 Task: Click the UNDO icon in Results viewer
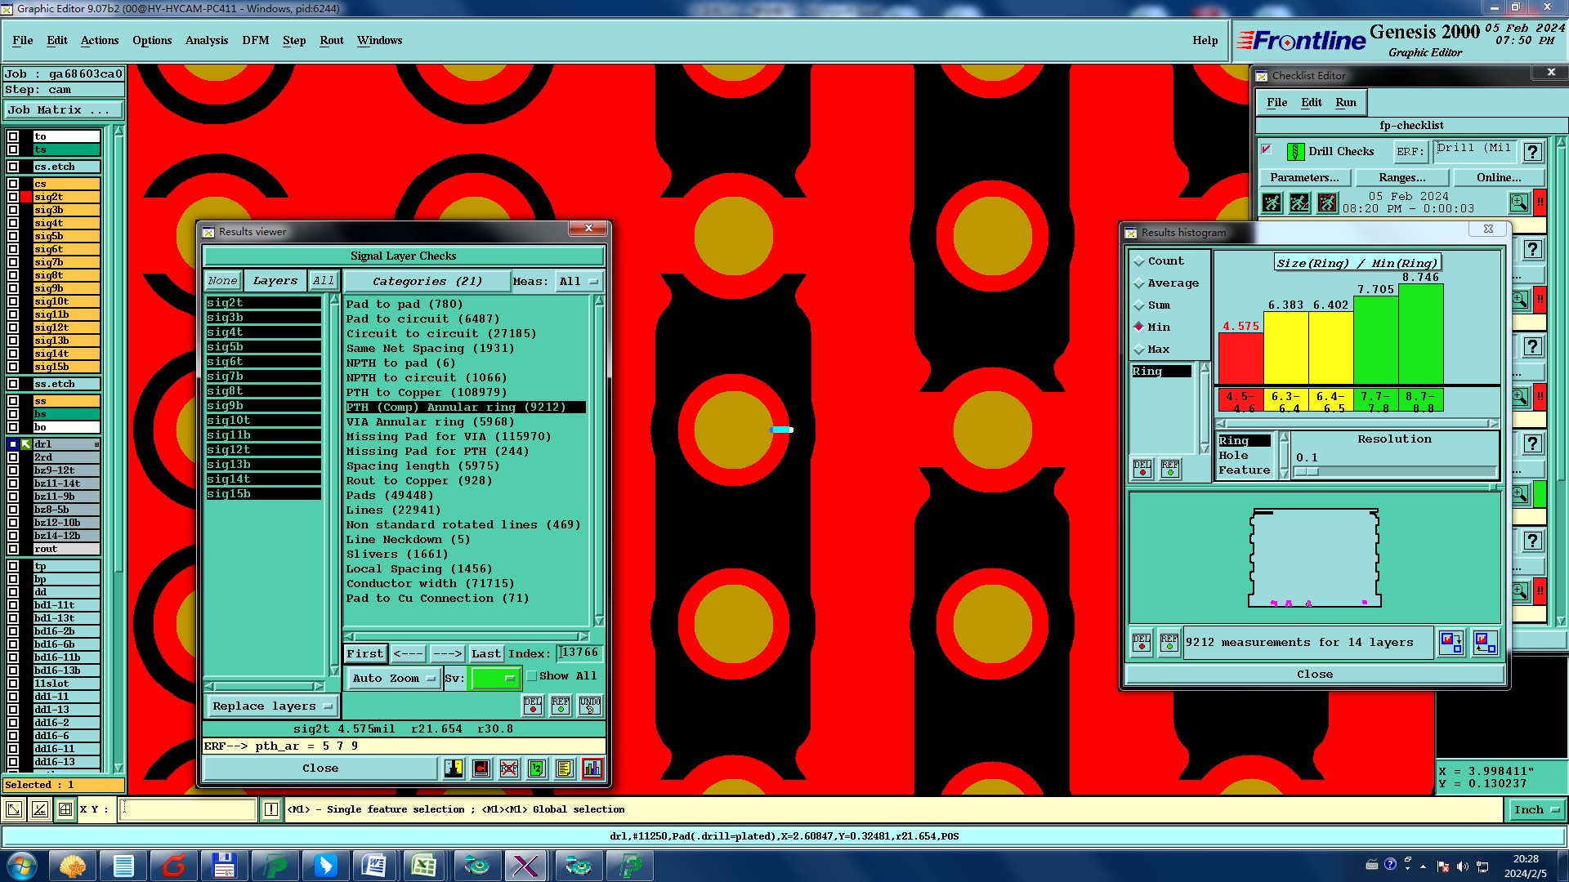click(x=589, y=706)
